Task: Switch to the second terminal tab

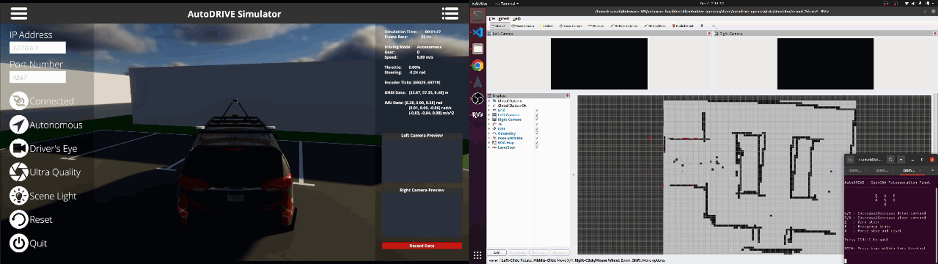Action: click(x=882, y=170)
